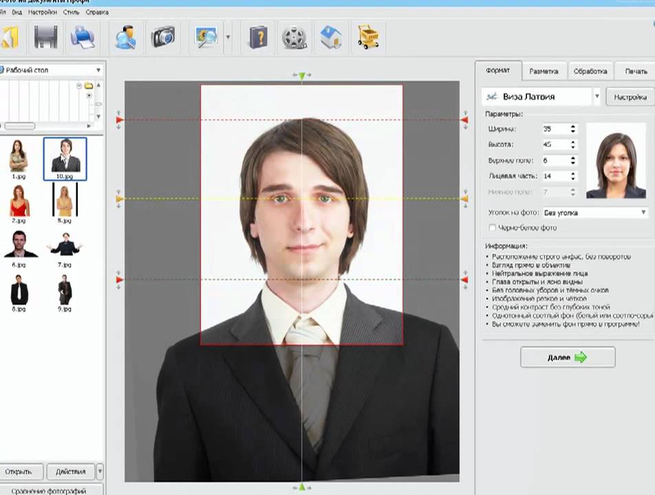The height and width of the screenshot is (495, 655).
Task: Click the photo viewer magnifier icon
Action: pos(206,36)
